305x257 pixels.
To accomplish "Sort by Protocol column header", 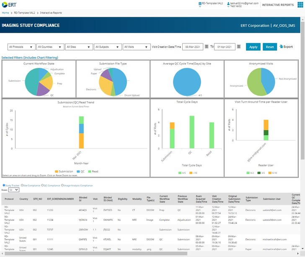I will (x=9, y=199).
